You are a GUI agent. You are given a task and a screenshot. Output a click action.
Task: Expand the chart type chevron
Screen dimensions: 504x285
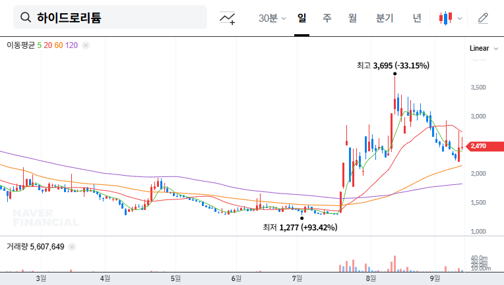point(460,18)
